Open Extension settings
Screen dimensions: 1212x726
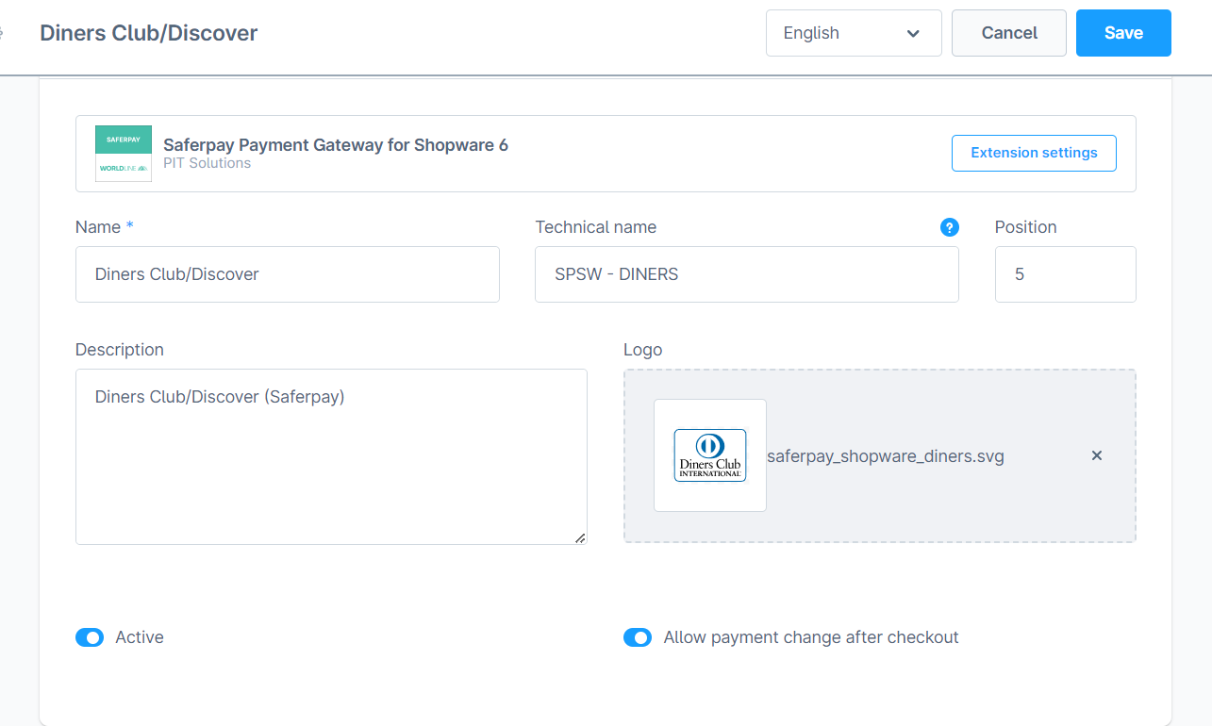[x=1034, y=153]
